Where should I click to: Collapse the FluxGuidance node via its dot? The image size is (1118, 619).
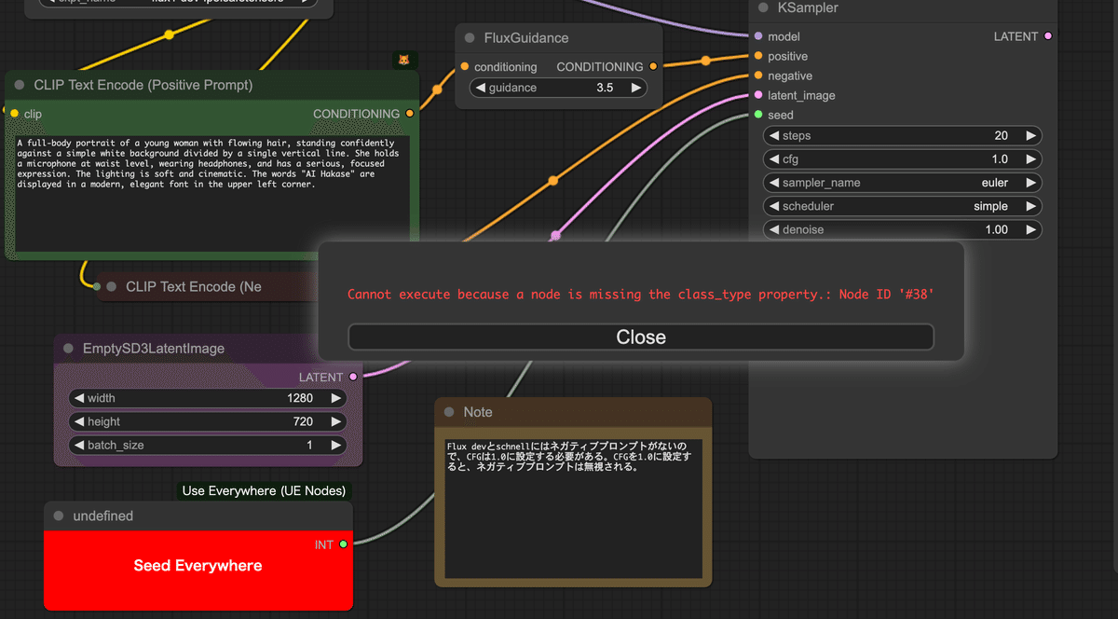pos(470,38)
